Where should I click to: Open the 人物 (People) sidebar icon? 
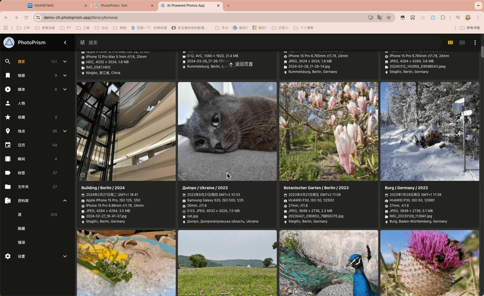coord(8,103)
